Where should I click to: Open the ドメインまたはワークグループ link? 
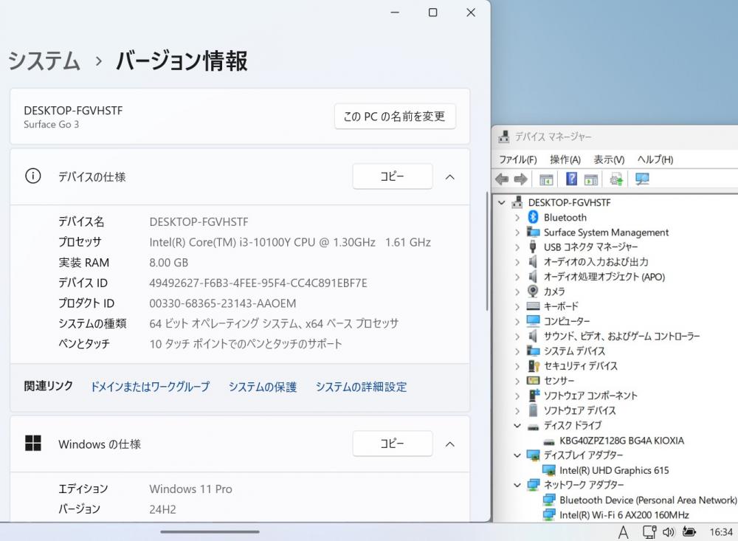pos(150,387)
